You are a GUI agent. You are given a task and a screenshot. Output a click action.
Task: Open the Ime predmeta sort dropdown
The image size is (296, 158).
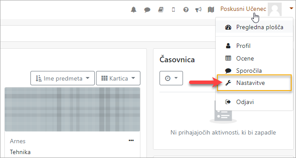[x=63, y=78]
